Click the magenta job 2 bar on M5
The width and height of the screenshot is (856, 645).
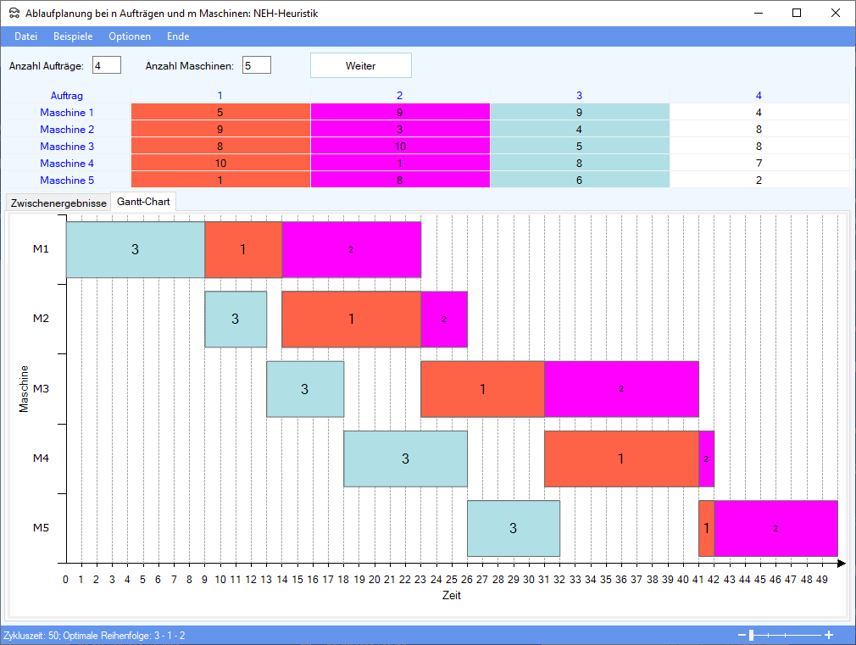coord(775,528)
